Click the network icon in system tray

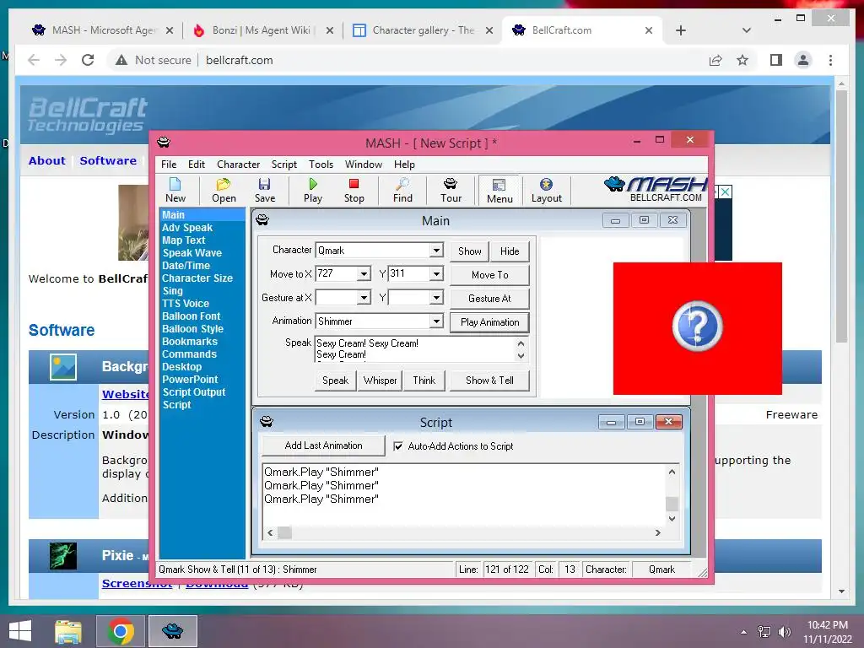(764, 632)
